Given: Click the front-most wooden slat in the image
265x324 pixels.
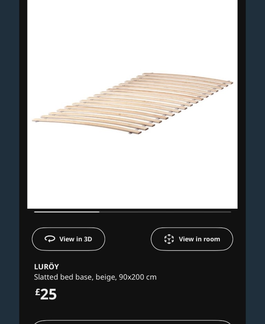Looking at the screenshot, I should point(87,125).
